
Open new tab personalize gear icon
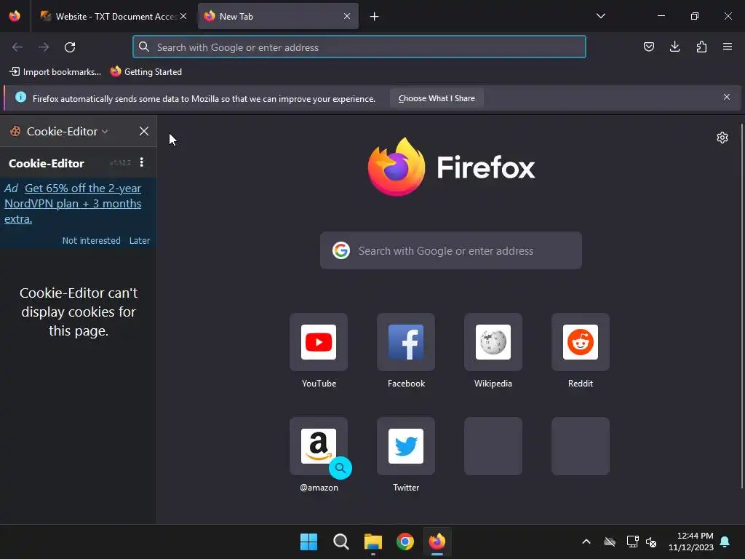tap(722, 138)
